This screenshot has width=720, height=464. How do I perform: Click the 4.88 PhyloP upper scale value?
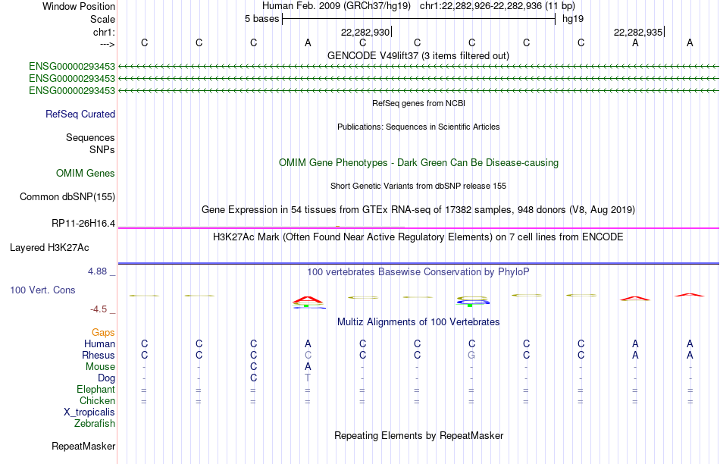coord(97,271)
